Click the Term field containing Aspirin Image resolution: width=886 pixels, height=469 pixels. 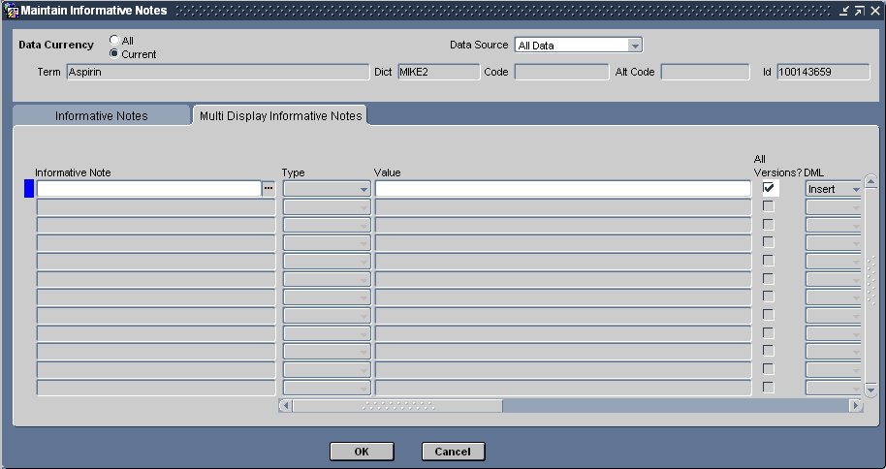click(218, 72)
